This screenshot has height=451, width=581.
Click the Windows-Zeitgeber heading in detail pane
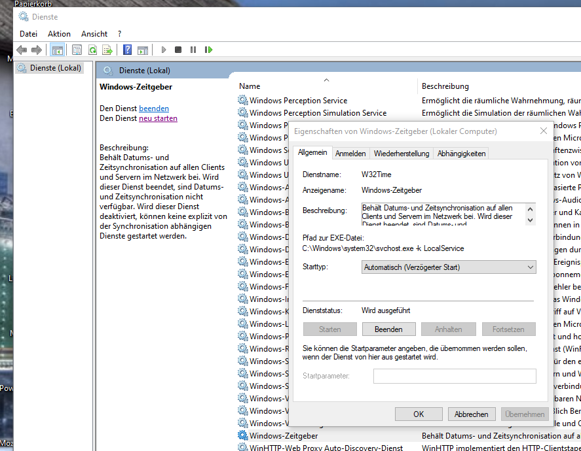pyautogui.click(x=136, y=87)
